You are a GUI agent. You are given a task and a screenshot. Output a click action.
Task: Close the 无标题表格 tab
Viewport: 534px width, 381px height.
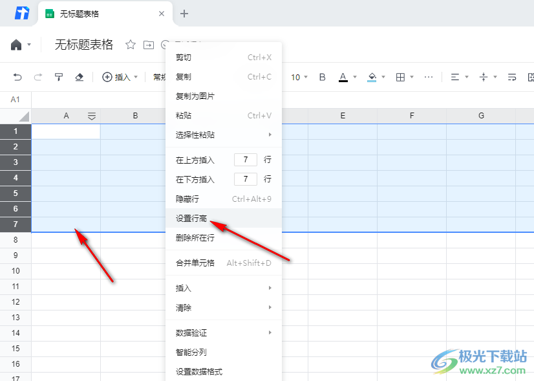pos(162,14)
